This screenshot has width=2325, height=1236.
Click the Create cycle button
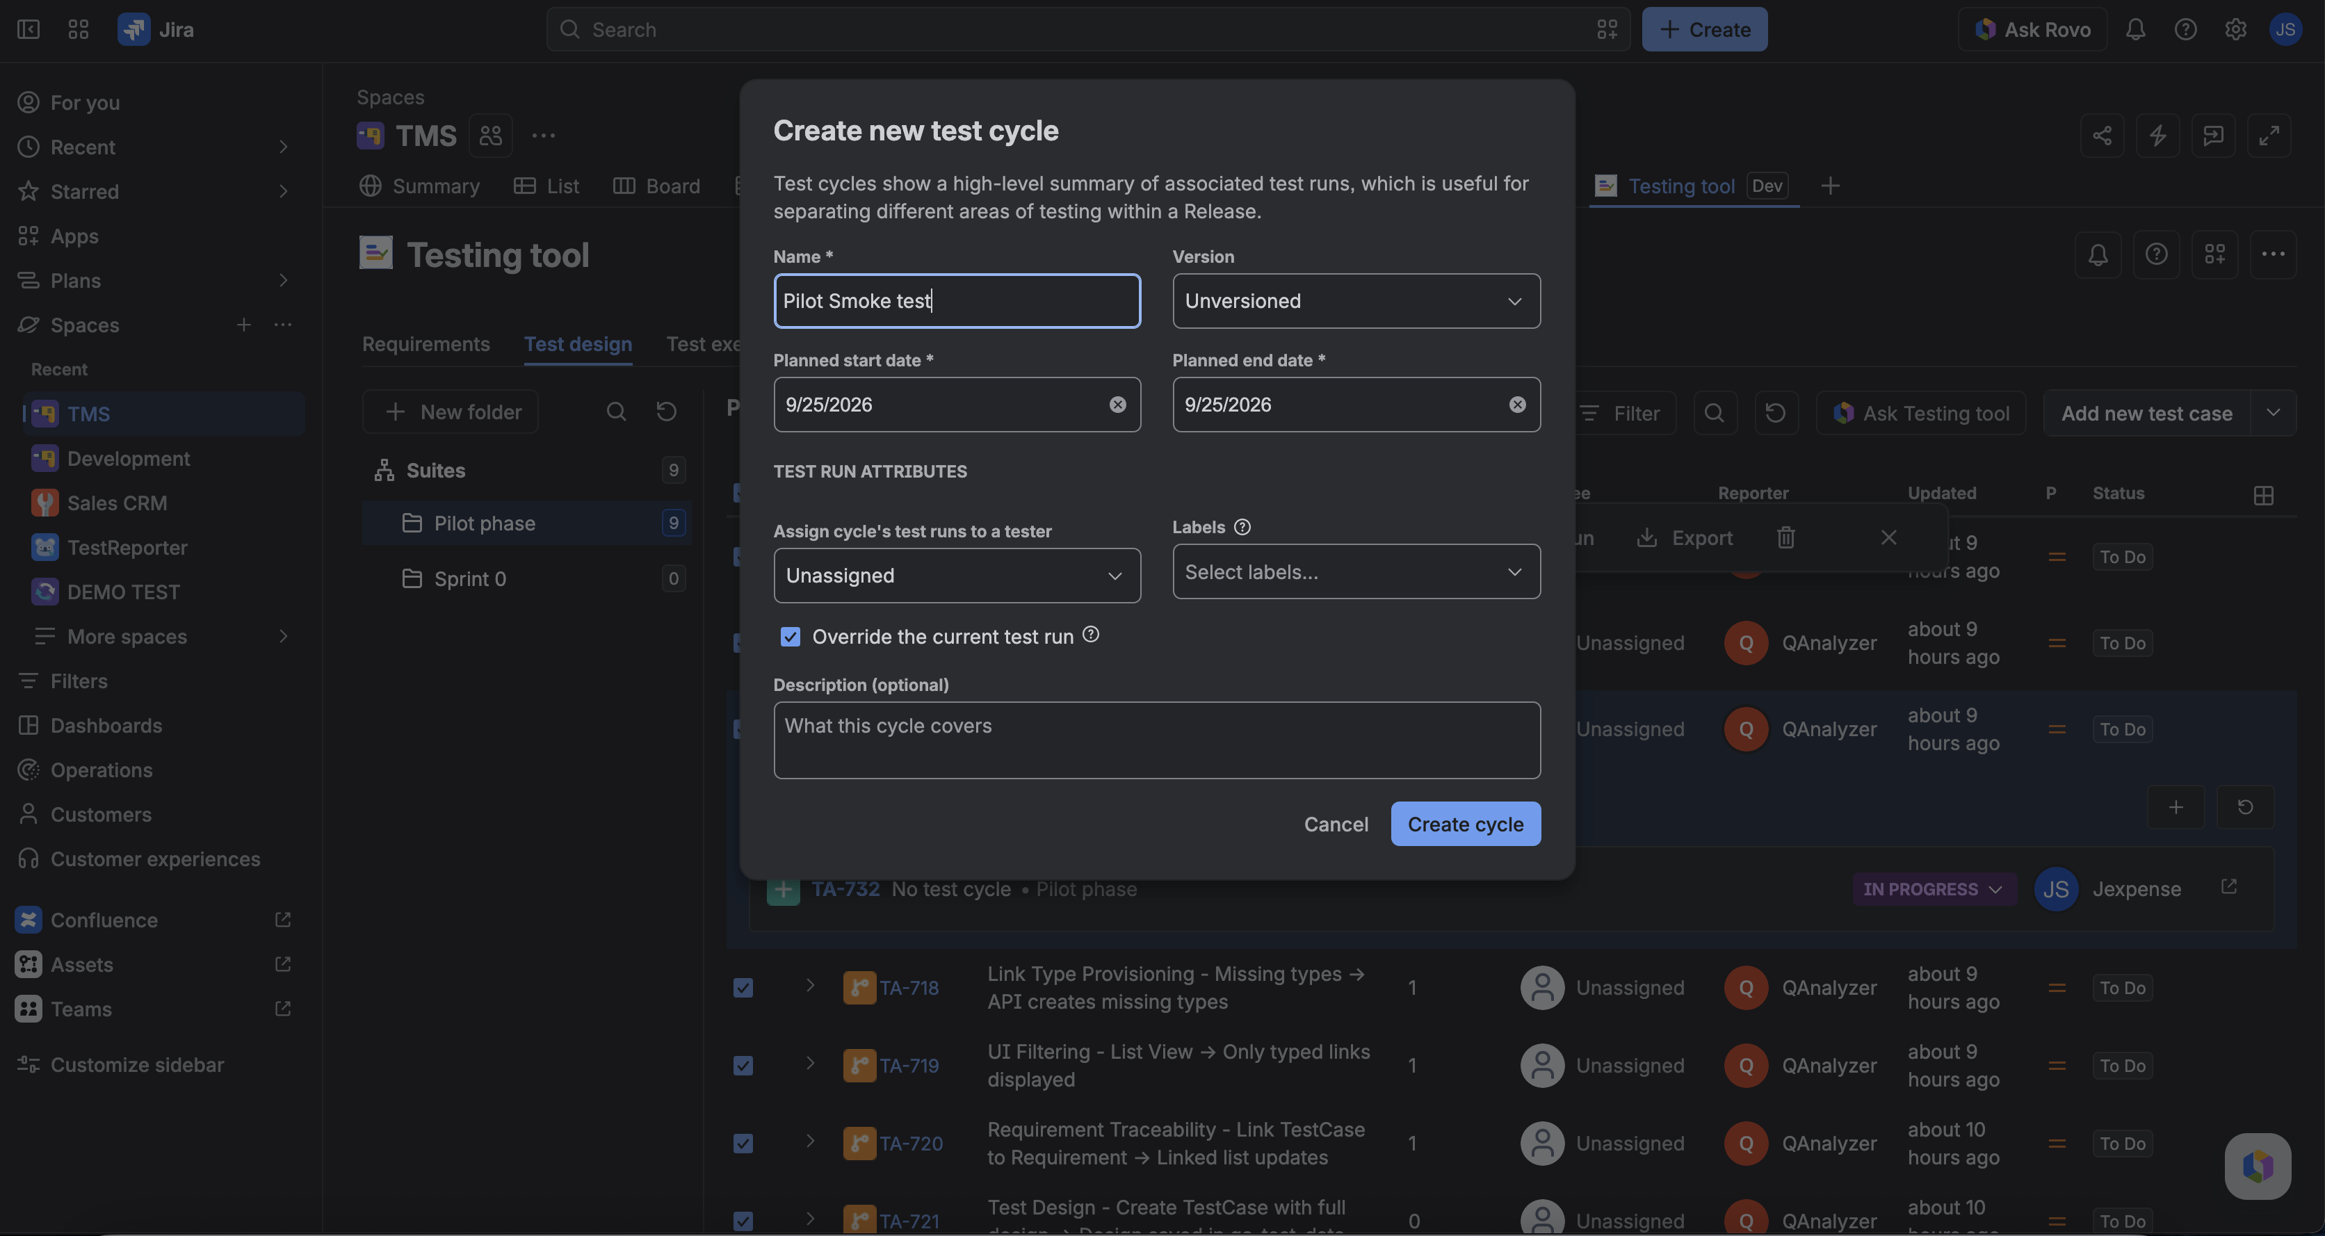(1465, 824)
